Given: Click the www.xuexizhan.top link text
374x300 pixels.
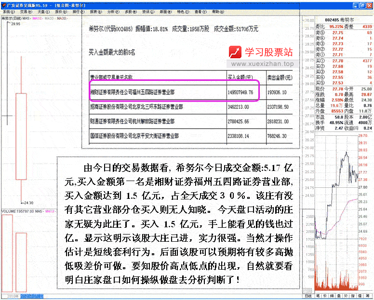Looking at the screenshot, I should pyautogui.click(x=262, y=64).
